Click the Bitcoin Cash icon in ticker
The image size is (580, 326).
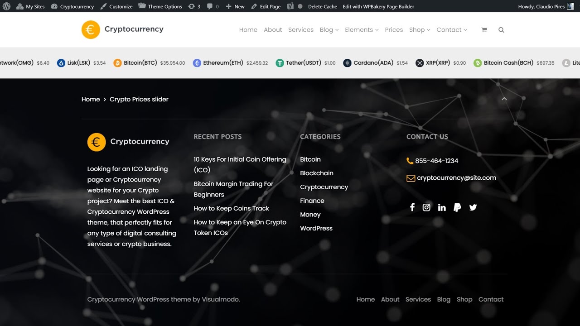point(478,63)
